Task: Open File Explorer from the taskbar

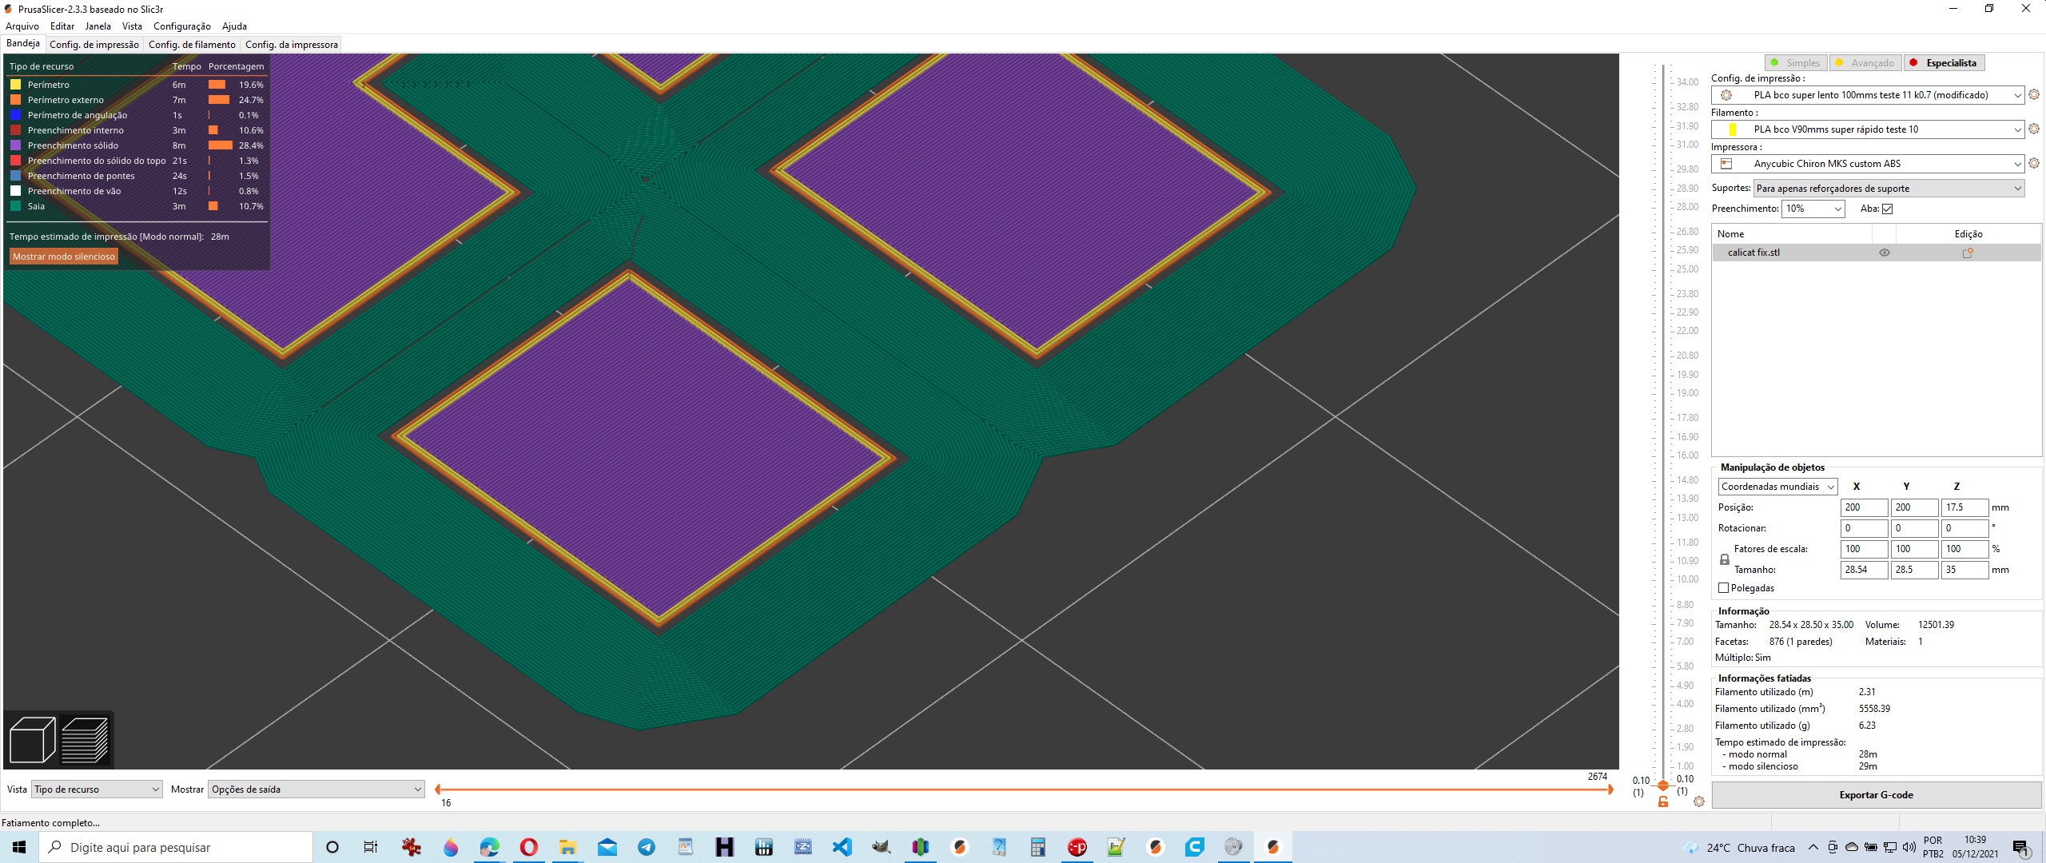Action: coord(568,847)
